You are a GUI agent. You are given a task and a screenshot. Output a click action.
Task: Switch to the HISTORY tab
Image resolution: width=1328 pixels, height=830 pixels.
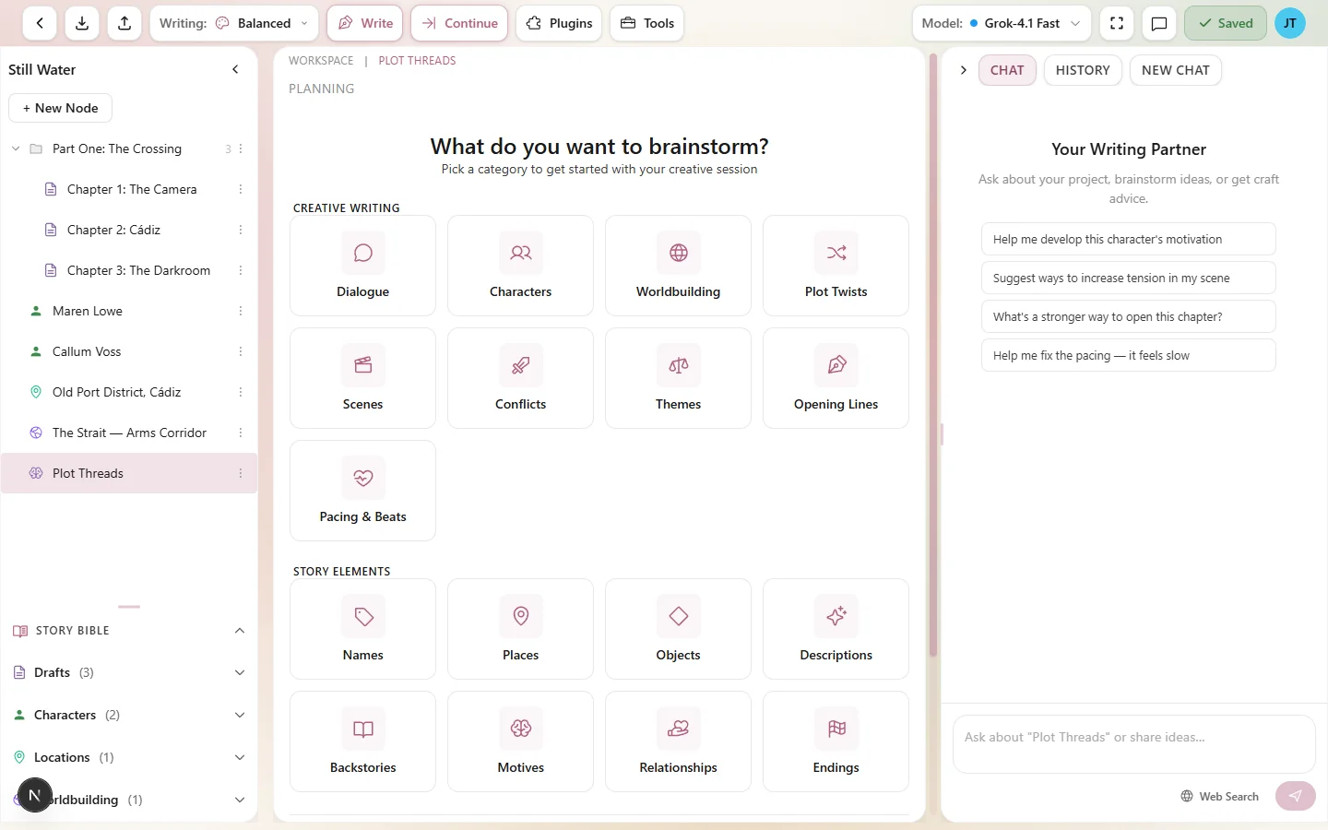click(x=1083, y=70)
